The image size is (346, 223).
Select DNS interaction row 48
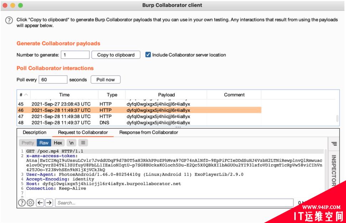coord(139,122)
